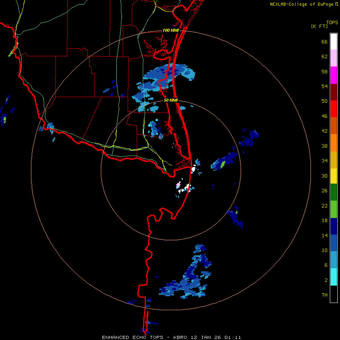The height and width of the screenshot is (340, 340).
Task: Click the TOPS legend title
Action: (x=332, y=22)
